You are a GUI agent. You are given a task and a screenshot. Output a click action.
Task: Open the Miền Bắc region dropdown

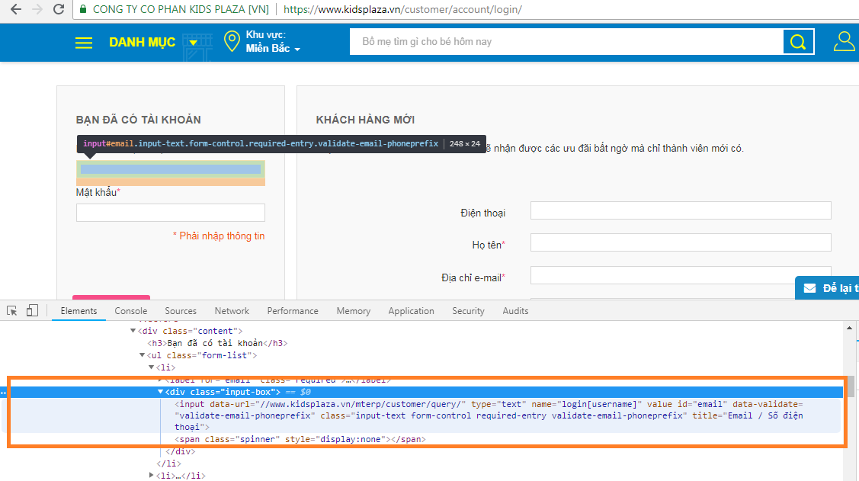click(268, 47)
